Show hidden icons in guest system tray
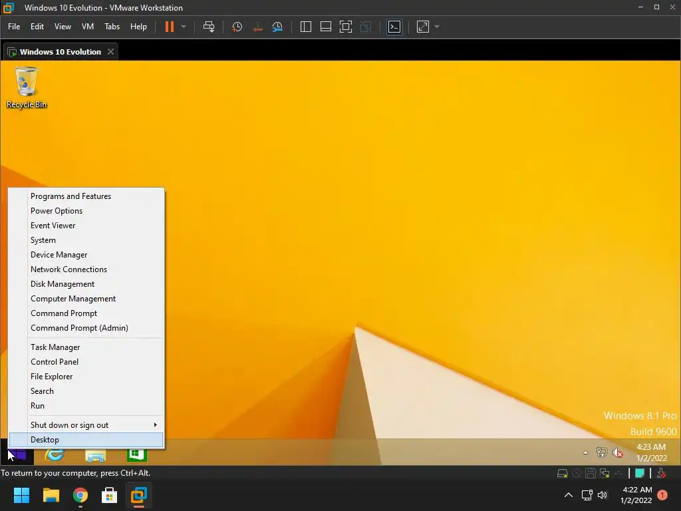681x511 pixels. click(585, 452)
